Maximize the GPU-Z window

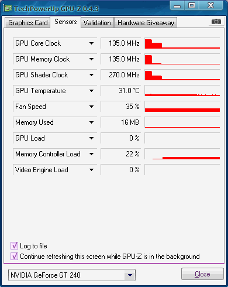pos(192,6)
